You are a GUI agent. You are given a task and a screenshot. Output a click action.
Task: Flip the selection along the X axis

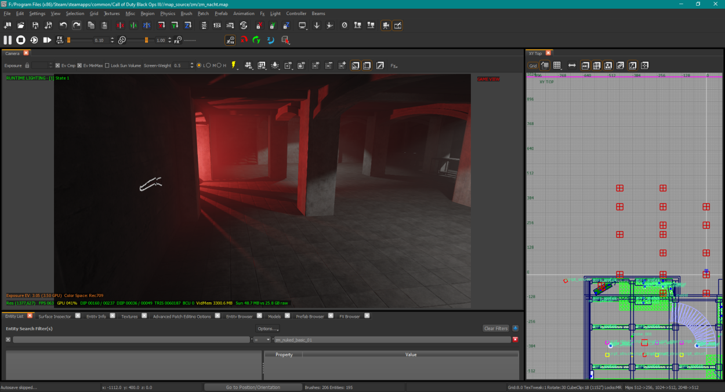120,25
